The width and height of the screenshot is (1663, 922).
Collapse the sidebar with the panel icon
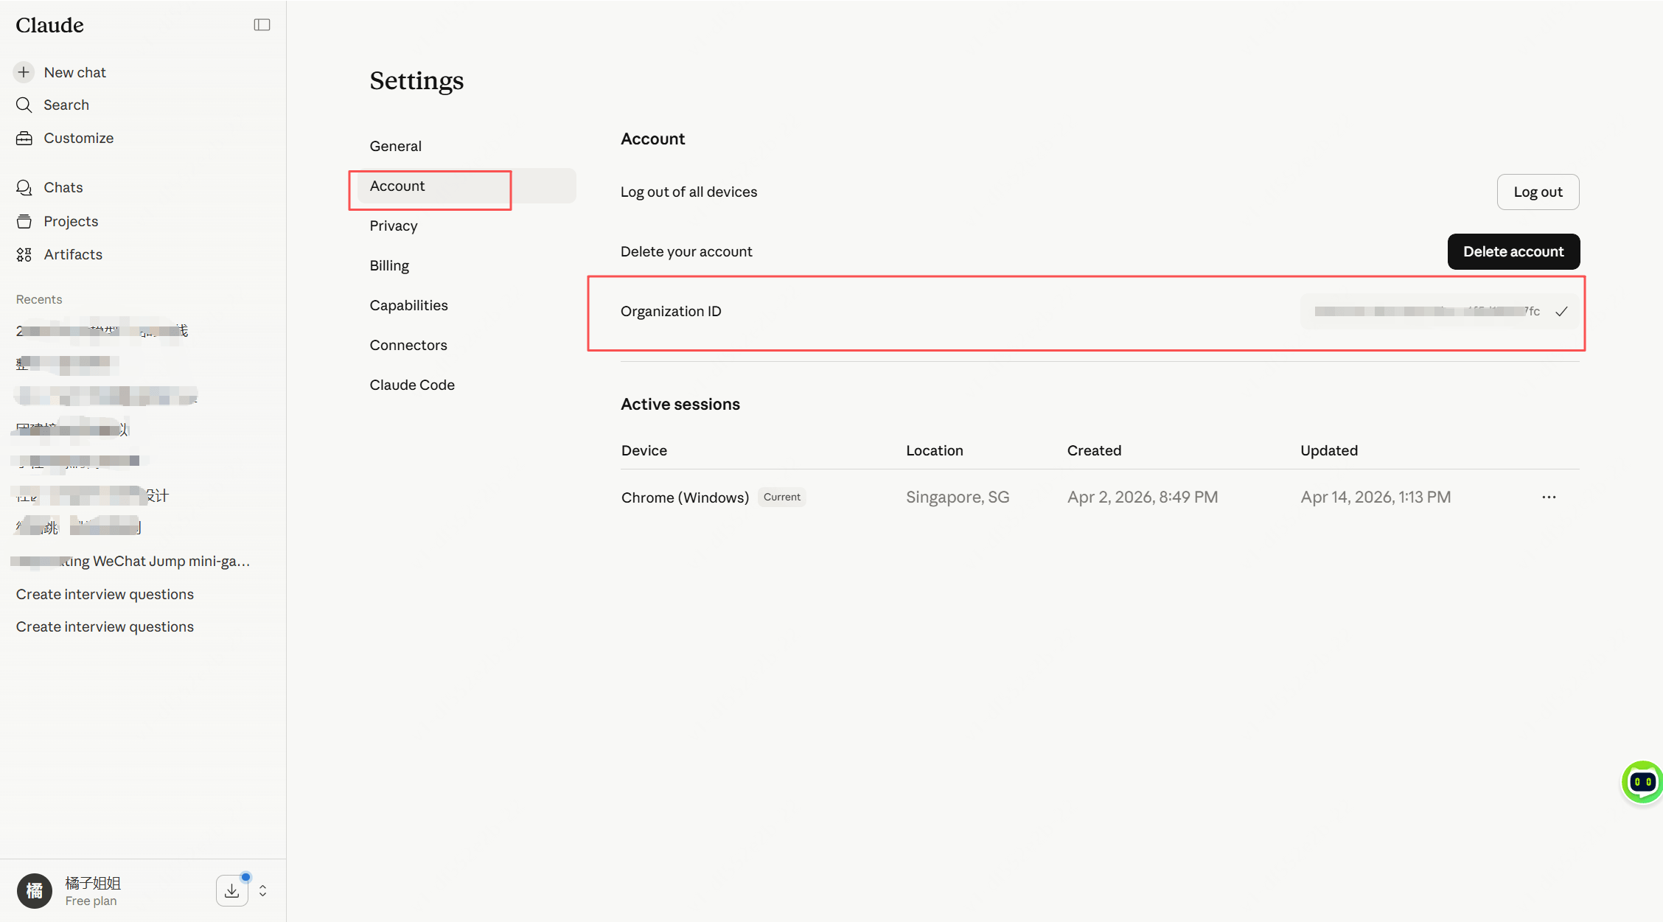[x=262, y=25]
